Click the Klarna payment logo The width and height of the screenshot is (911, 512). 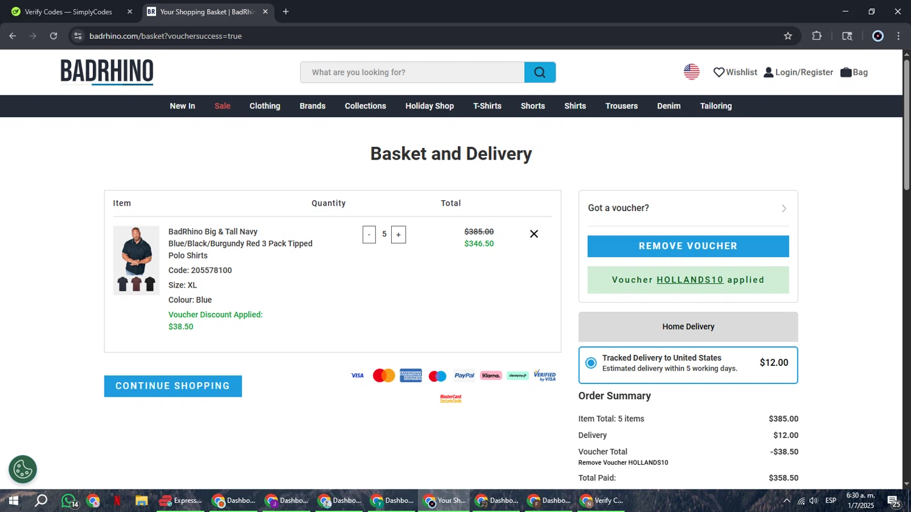coord(491,376)
